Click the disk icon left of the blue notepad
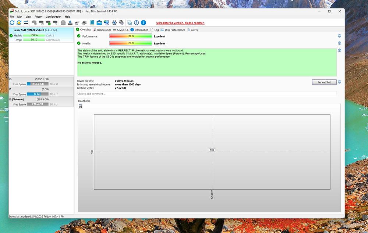This screenshot has width=368, height=233. click(x=84, y=23)
